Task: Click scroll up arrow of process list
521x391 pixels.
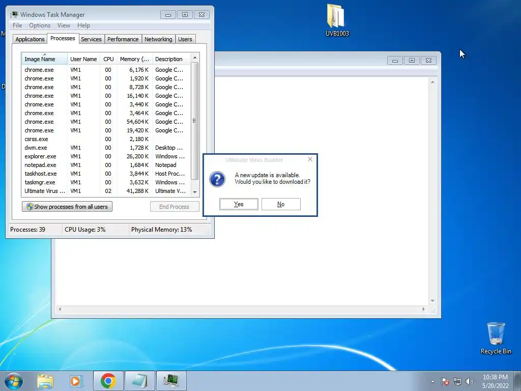Action: click(195, 58)
